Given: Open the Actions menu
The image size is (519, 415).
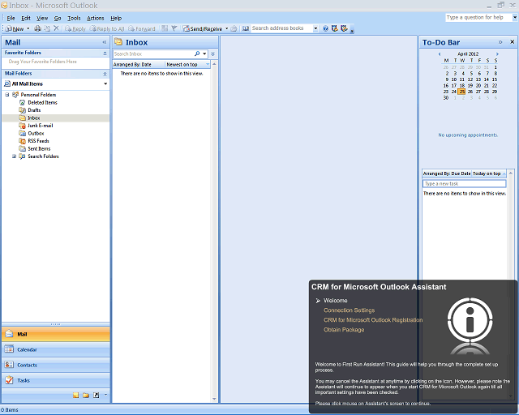Looking at the screenshot, I should tap(96, 18).
